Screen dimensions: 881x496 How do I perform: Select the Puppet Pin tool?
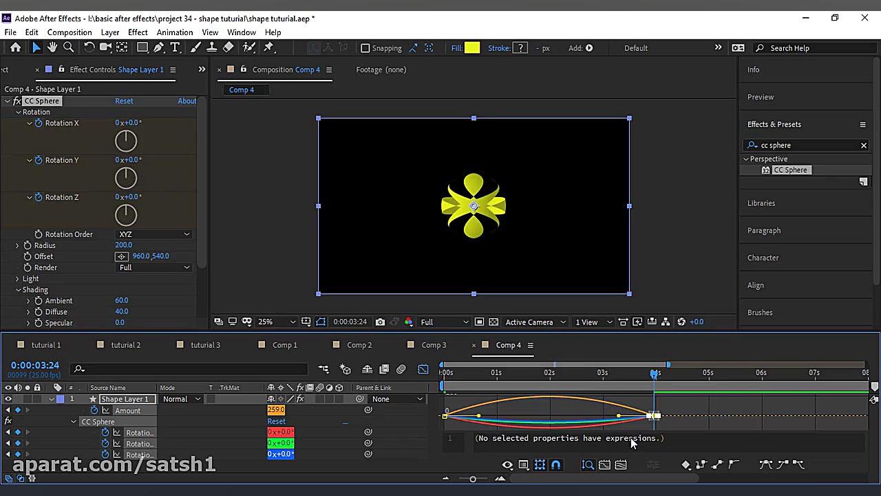[x=269, y=48]
